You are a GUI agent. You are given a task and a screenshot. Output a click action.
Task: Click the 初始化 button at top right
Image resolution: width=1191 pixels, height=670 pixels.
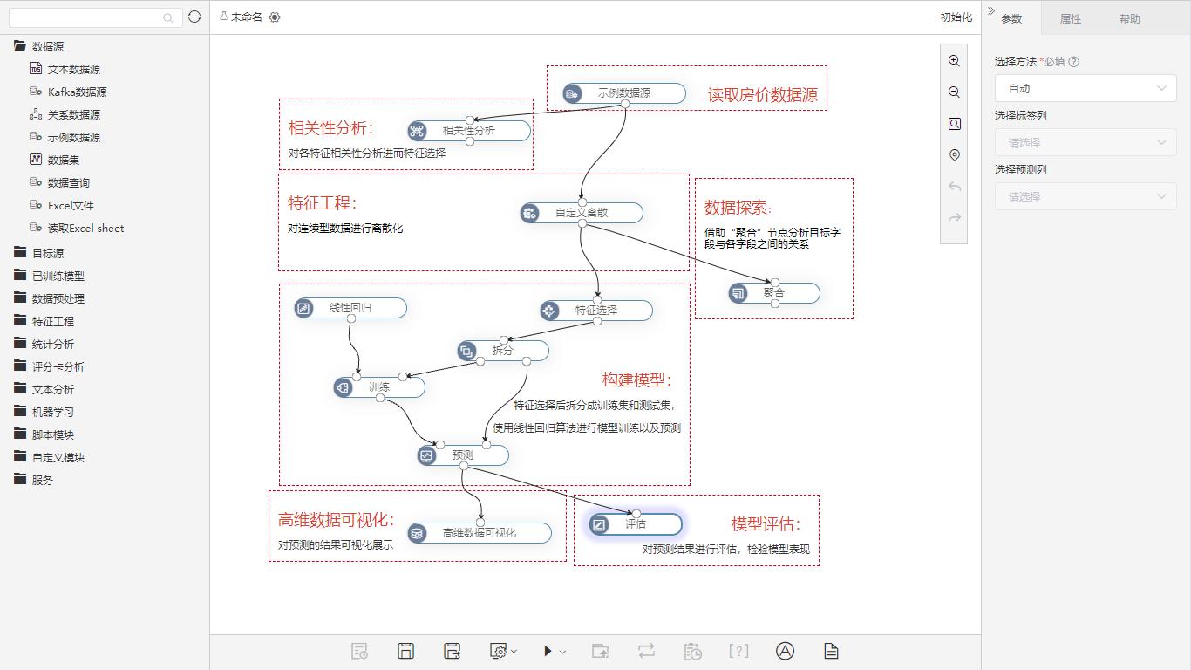coord(956,17)
